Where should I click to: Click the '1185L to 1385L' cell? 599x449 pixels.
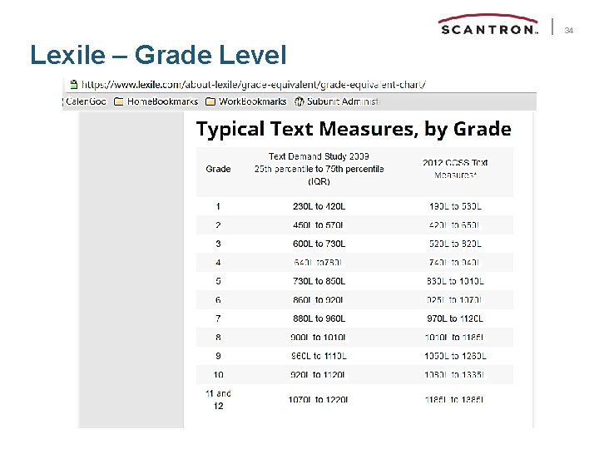click(x=454, y=400)
